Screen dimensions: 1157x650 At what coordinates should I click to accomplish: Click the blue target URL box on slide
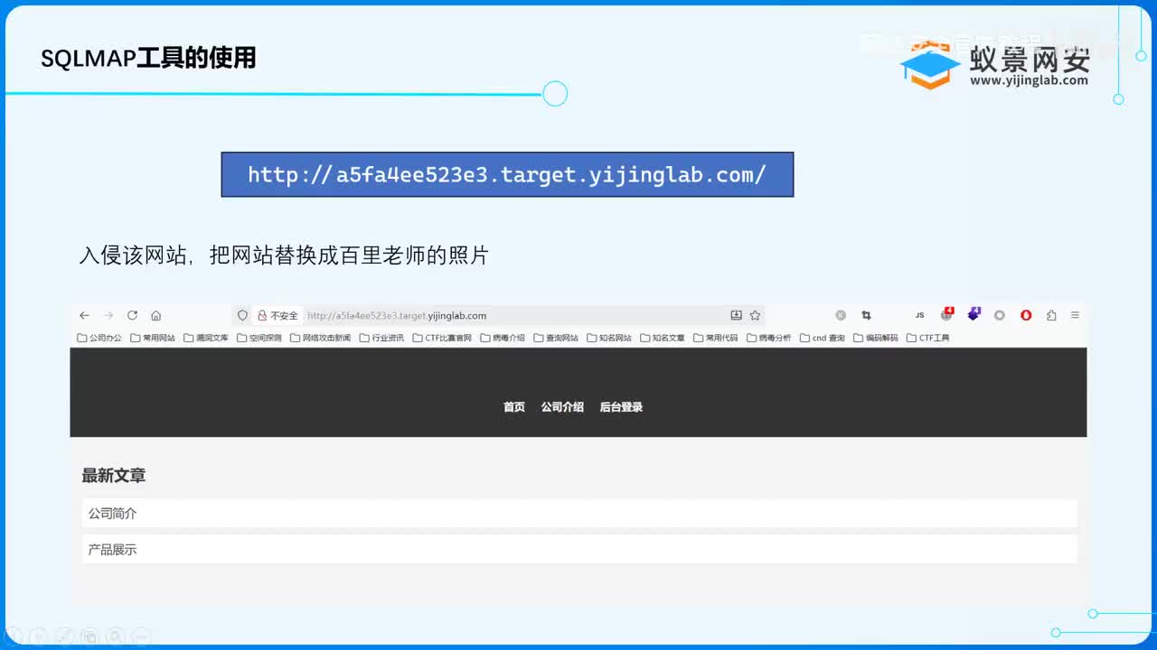507,174
